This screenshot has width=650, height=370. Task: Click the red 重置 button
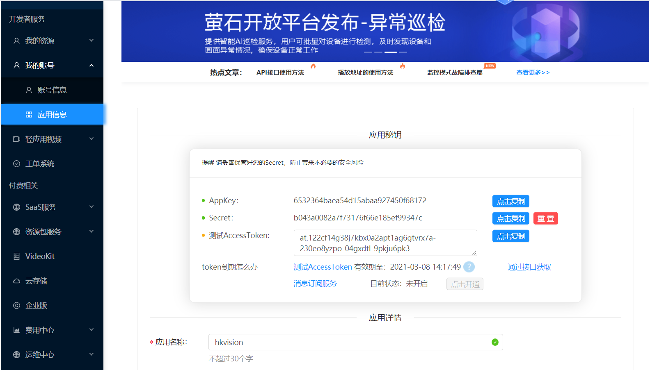tap(546, 218)
